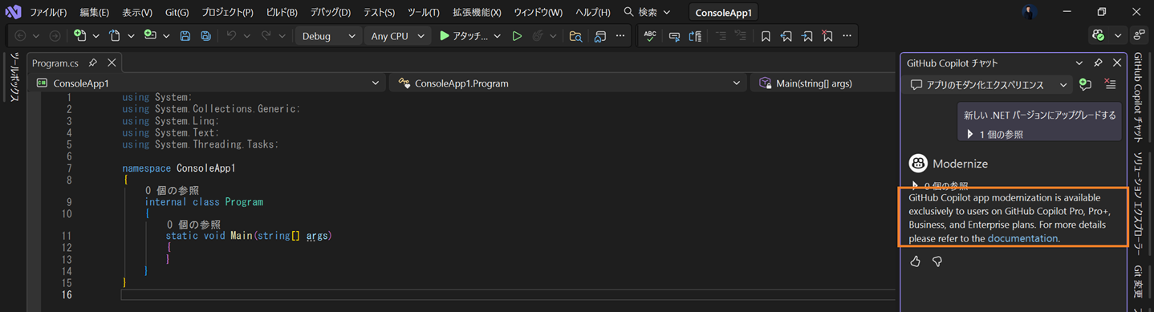
Task: Open the Debug configuration dropdown
Action: click(328, 36)
